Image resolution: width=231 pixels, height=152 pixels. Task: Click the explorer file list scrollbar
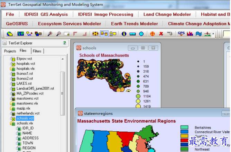63,93
